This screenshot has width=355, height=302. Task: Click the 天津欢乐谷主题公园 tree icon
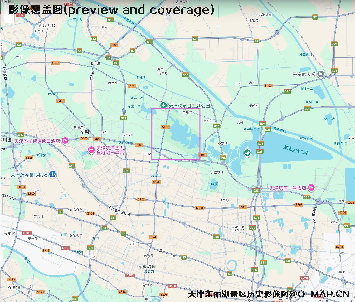pyautogui.click(x=164, y=105)
